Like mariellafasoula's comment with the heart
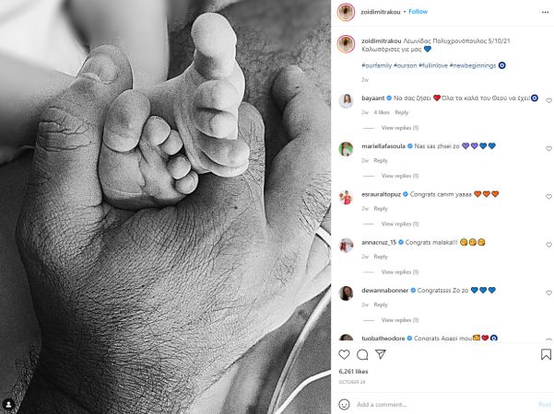554x414 pixels. [x=548, y=148]
